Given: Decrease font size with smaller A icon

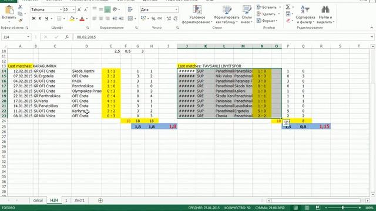Looking at the screenshot, I should [x=86, y=9].
